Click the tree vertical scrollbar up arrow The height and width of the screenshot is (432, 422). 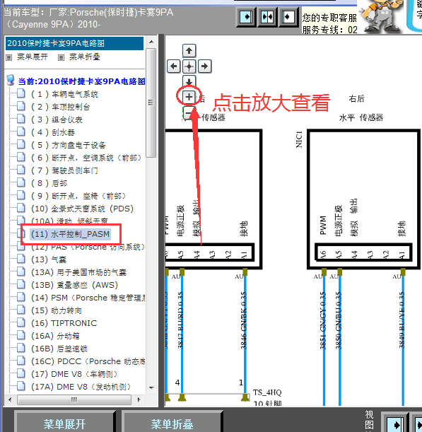pos(151,42)
